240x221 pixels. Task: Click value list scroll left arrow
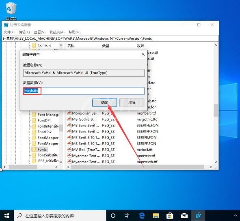pyautogui.click(x=68, y=167)
